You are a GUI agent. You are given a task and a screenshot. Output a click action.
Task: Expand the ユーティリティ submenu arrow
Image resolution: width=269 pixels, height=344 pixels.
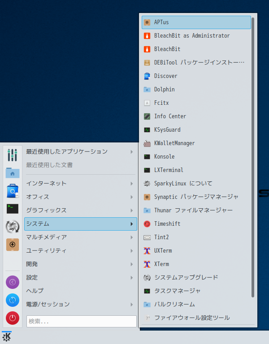pyautogui.click(x=131, y=251)
